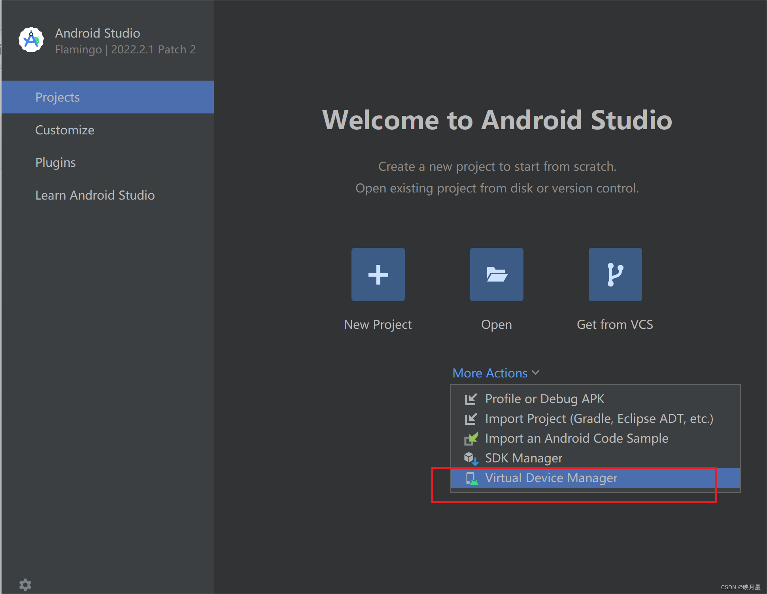Select the highlighted Projects sidebar entry
767x594 pixels.
click(x=57, y=97)
